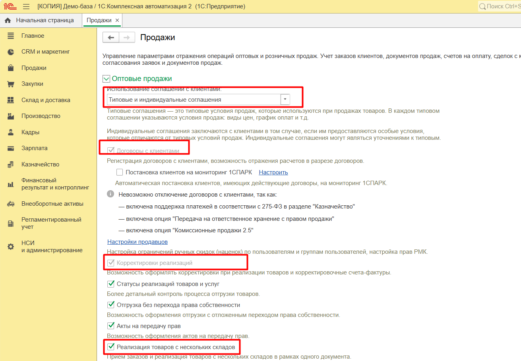Click the Закупки shopping cart icon
The height and width of the screenshot is (361, 521).
pyautogui.click(x=11, y=84)
